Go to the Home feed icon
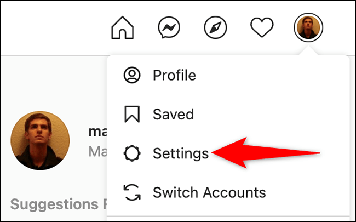356x222 pixels. [x=122, y=27]
